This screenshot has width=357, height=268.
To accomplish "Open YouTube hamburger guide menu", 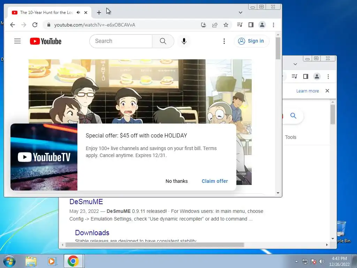I will click(x=17, y=41).
